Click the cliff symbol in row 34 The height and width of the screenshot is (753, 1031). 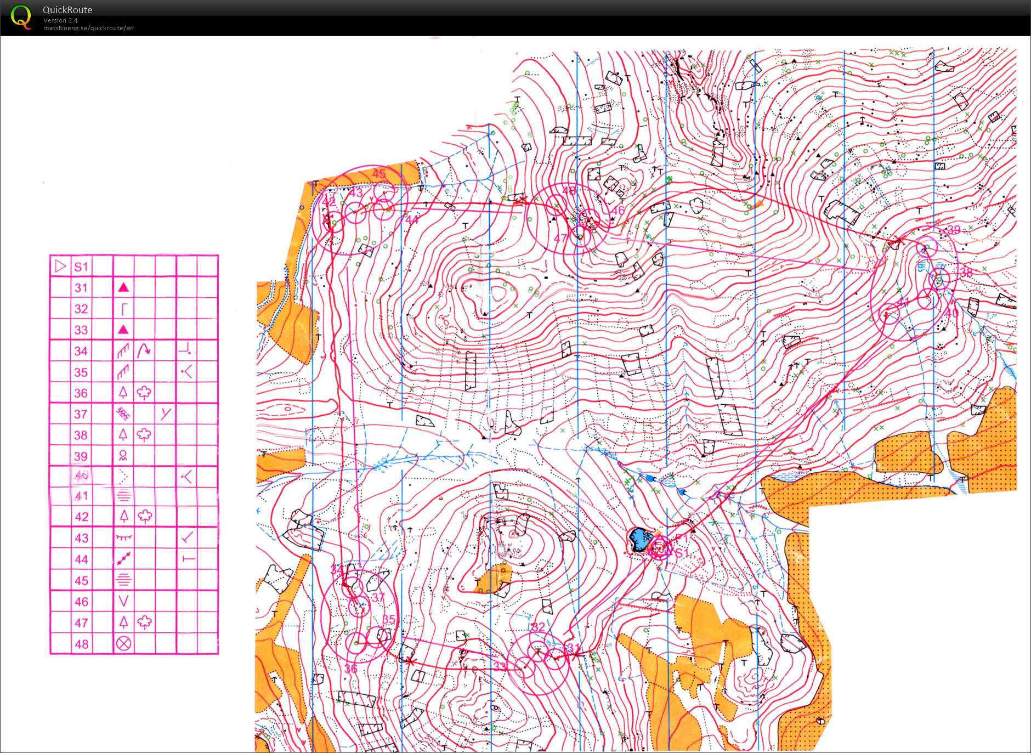click(x=123, y=350)
